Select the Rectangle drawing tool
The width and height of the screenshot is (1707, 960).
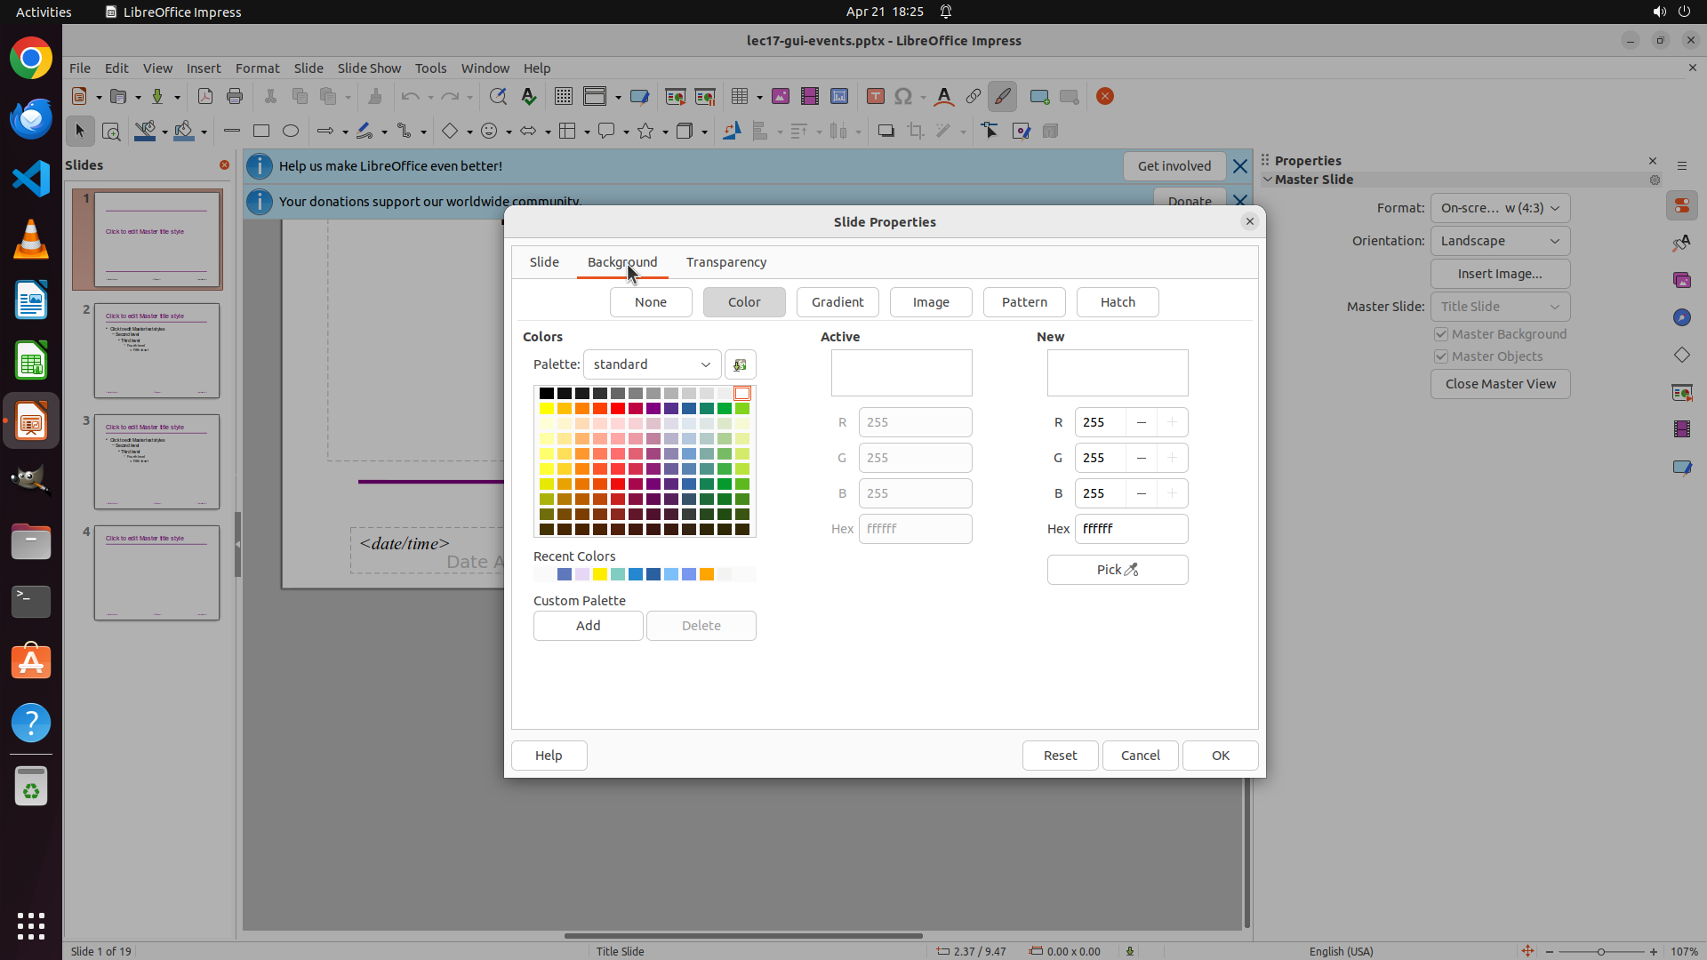(261, 132)
